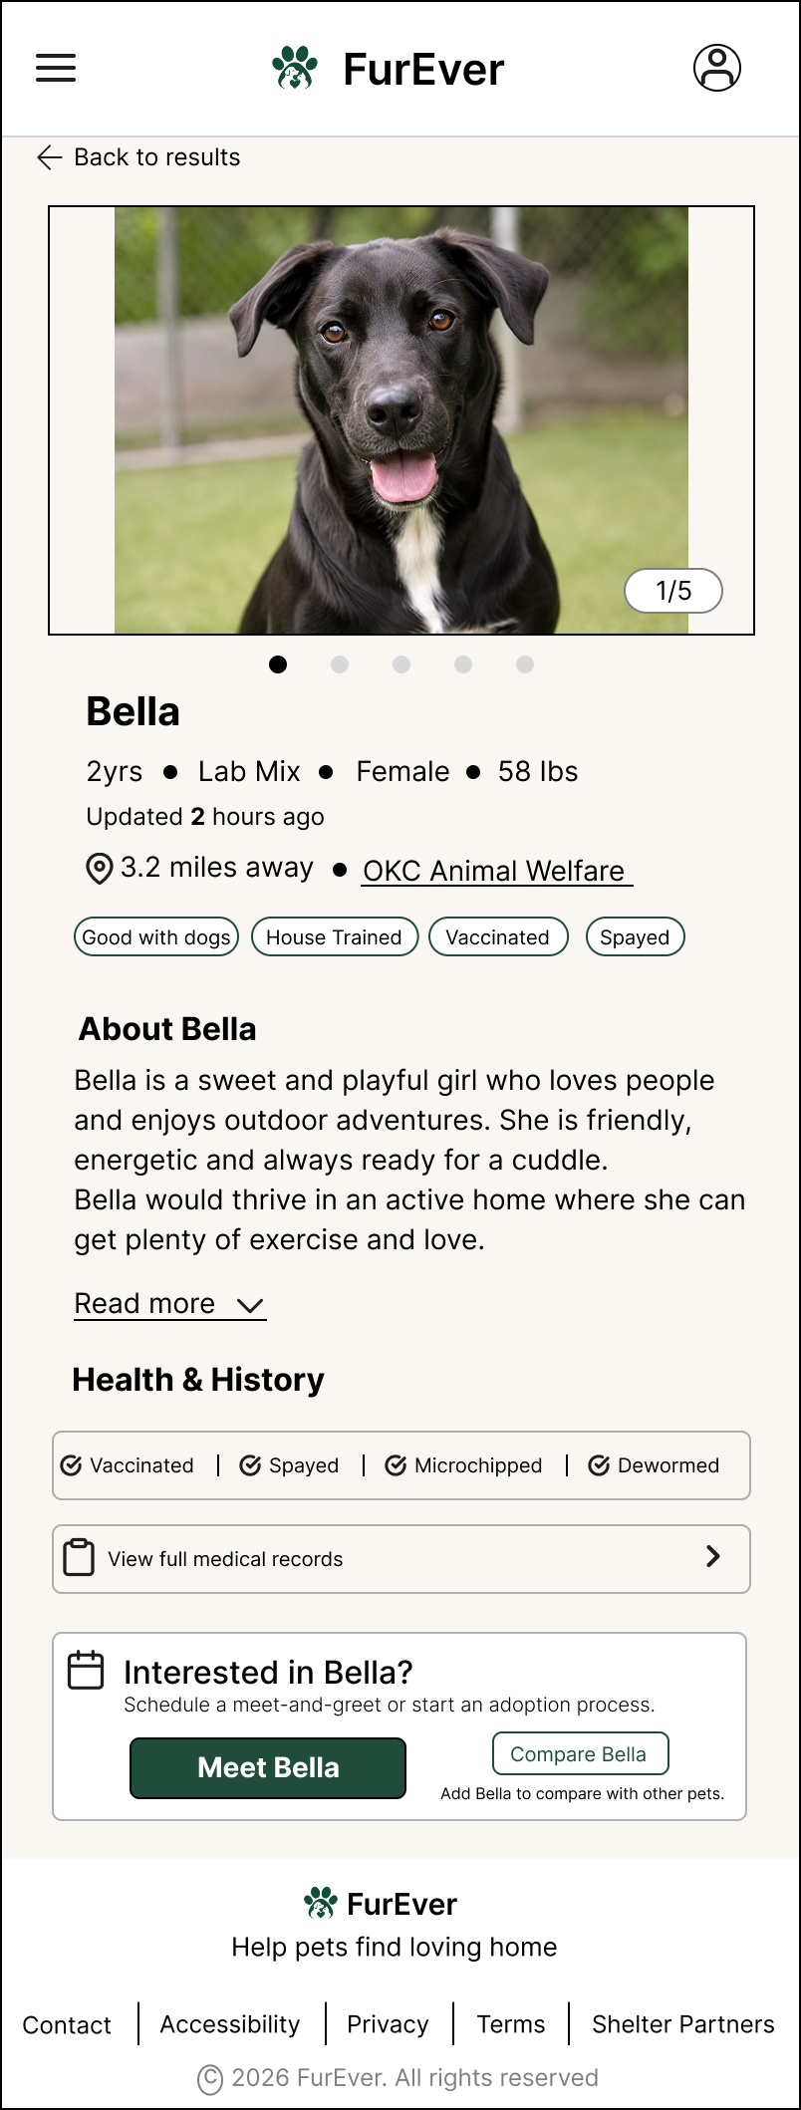Open Shelter Partners in footer
Viewport: 801px width, 2110px height.
click(683, 2024)
